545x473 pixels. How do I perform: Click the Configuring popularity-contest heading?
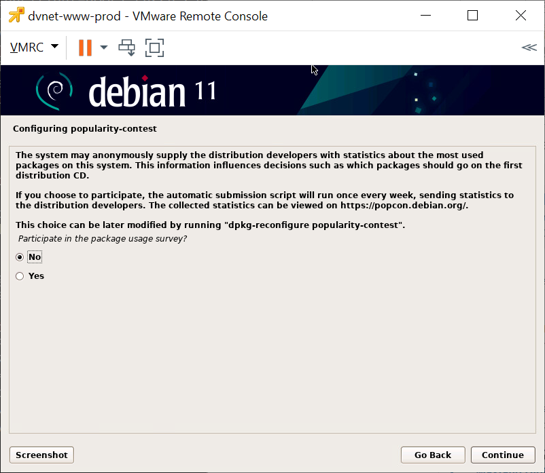click(x=85, y=128)
